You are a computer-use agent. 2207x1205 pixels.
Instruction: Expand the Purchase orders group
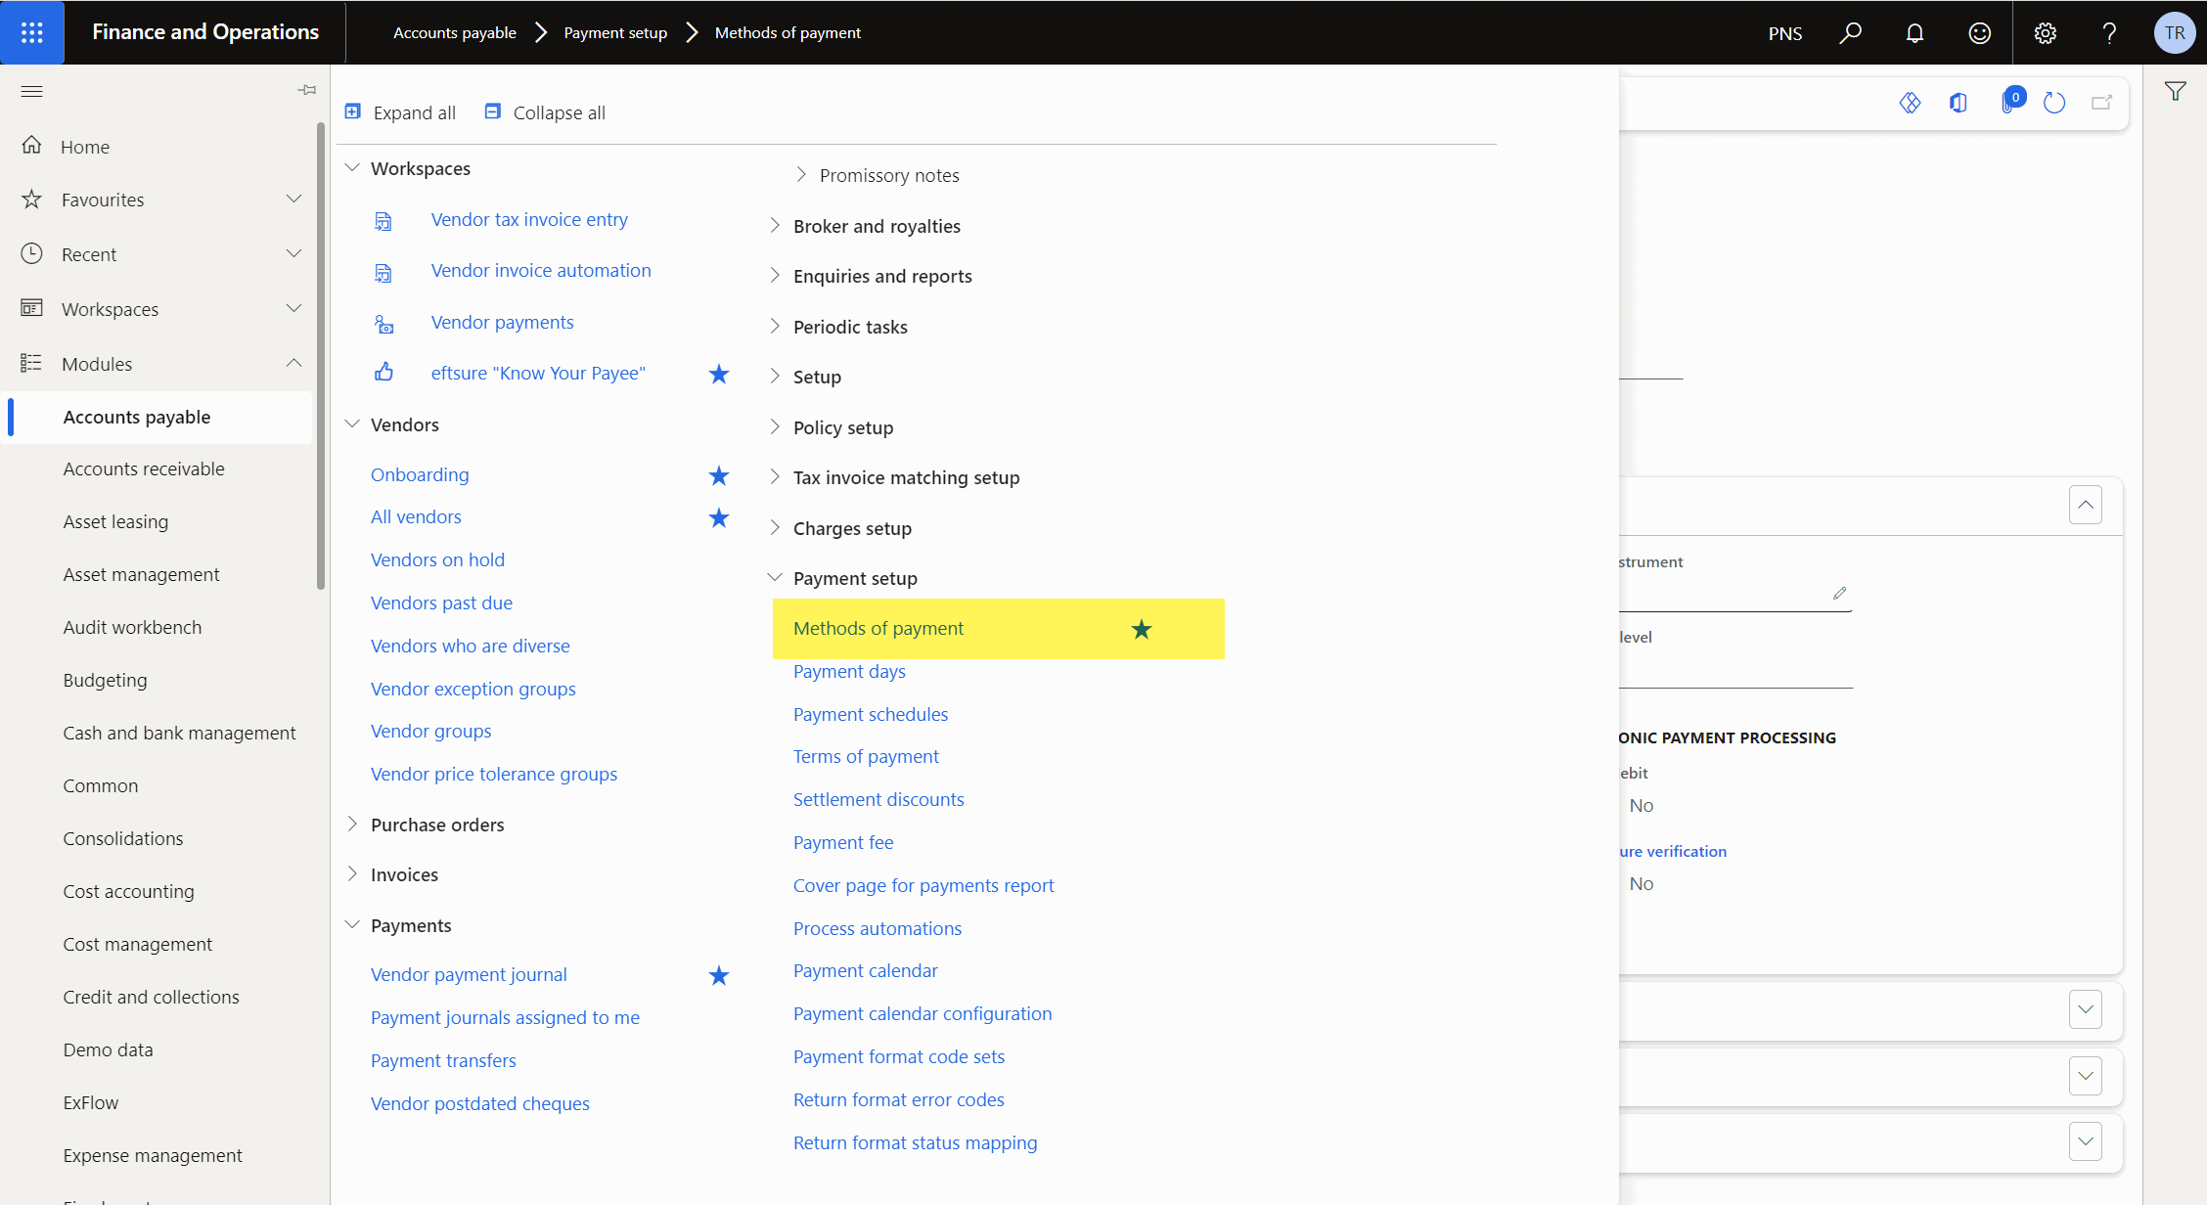point(352,824)
